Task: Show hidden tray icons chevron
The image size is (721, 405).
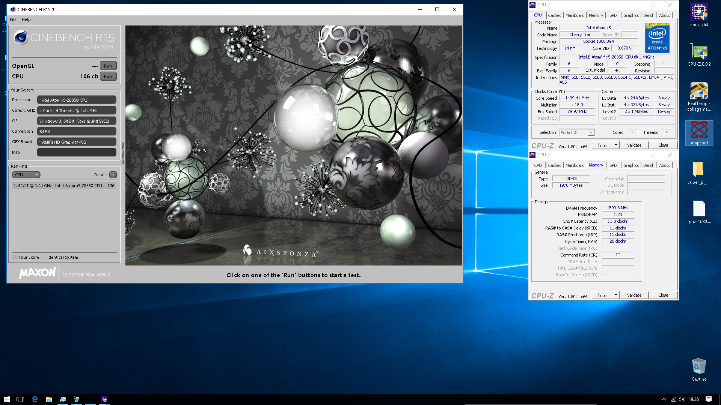Action: coord(664,399)
